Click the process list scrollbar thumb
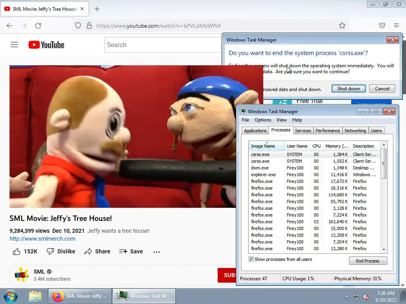 pos(384,163)
